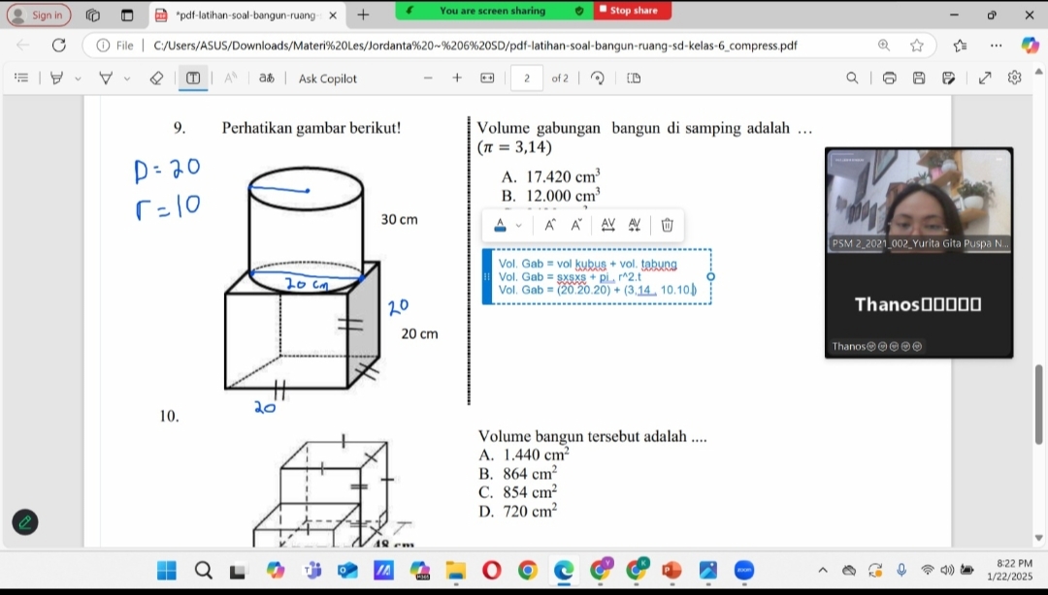
Task: Click the You are screen sharing indicator
Action: [493, 11]
